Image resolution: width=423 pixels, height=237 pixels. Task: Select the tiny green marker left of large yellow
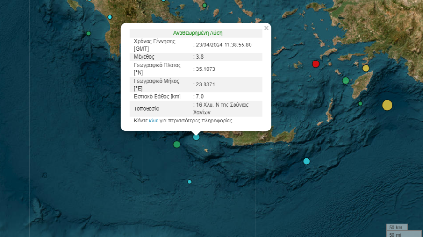coord(360,103)
